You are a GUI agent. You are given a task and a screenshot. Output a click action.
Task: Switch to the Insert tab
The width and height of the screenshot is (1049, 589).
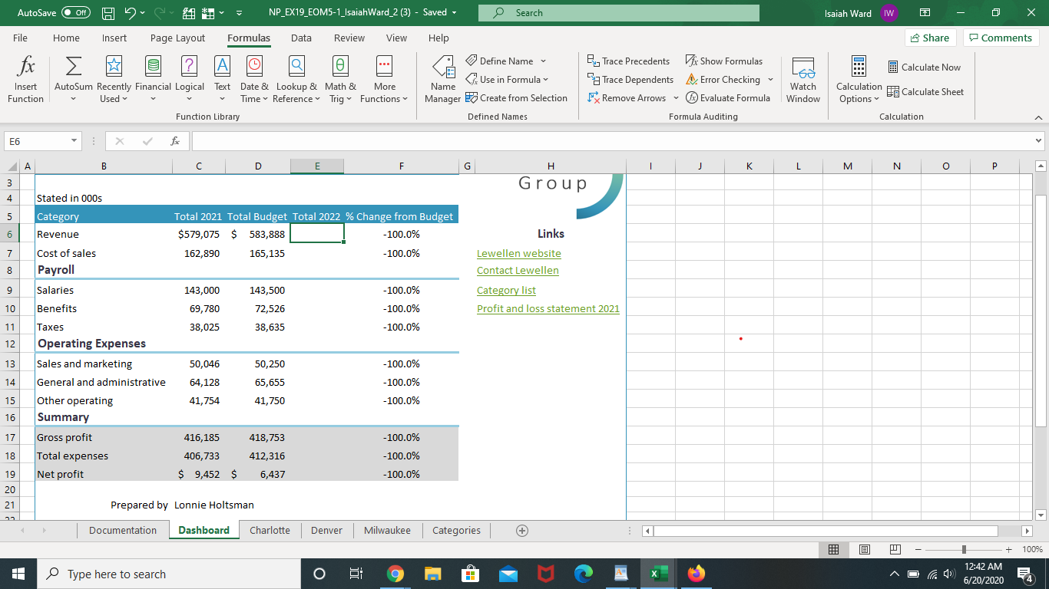pyautogui.click(x=114, y=38)
